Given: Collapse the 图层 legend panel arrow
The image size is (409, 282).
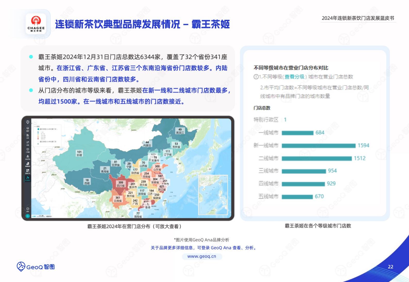Looking at the screenshot, I should pyautogui.click(x=35, y=127).
